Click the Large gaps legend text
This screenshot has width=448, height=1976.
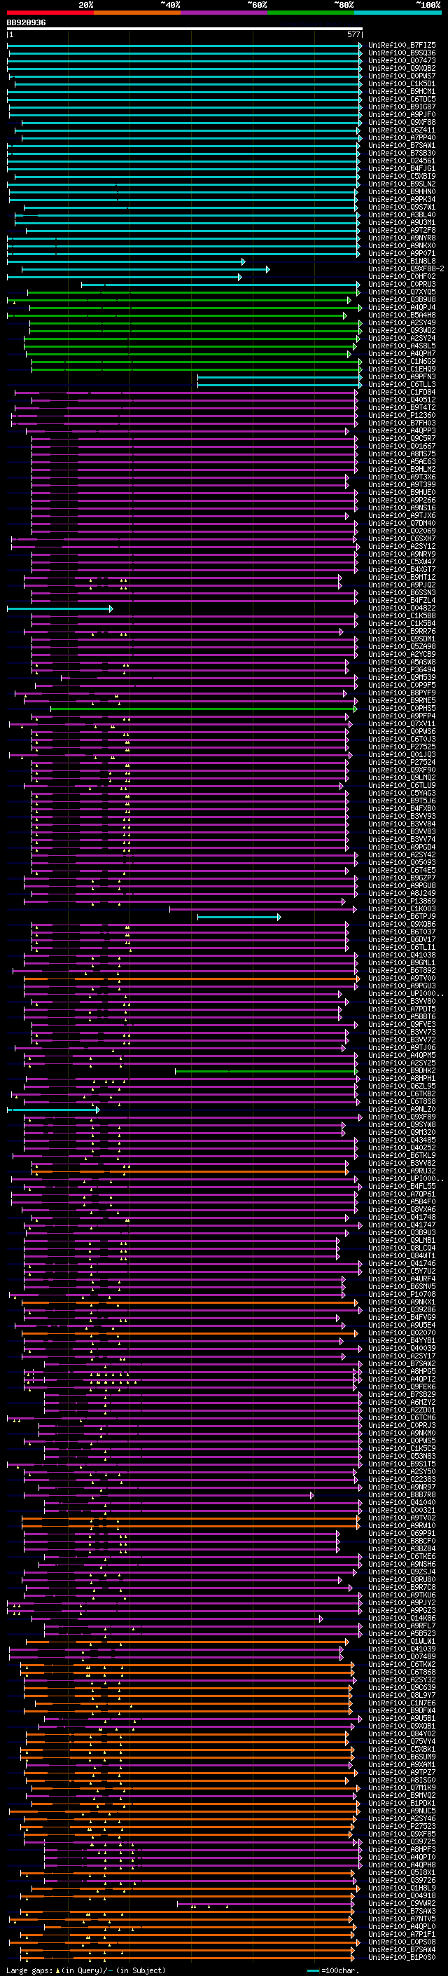pyautogui.click(x=86, y=1970)
